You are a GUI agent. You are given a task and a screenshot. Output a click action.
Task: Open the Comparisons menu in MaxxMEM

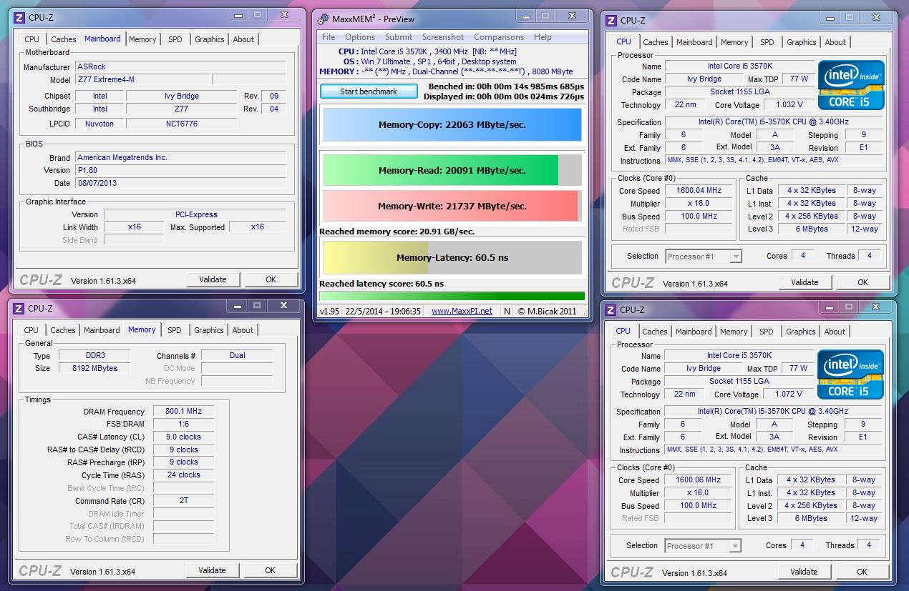(499, 37)
